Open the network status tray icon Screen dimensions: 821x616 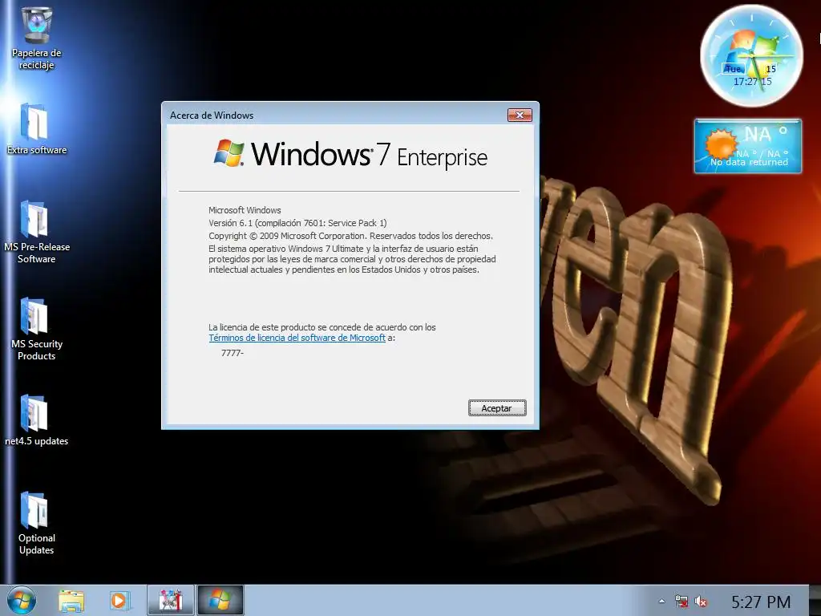tap(681, 602)
